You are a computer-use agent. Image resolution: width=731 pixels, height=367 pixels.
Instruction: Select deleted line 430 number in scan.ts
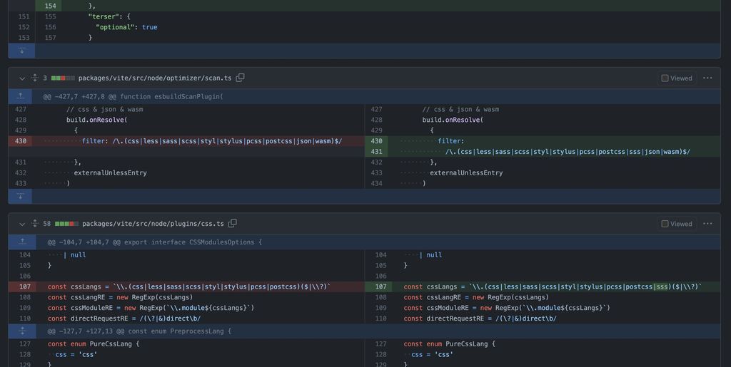(21, 141)
